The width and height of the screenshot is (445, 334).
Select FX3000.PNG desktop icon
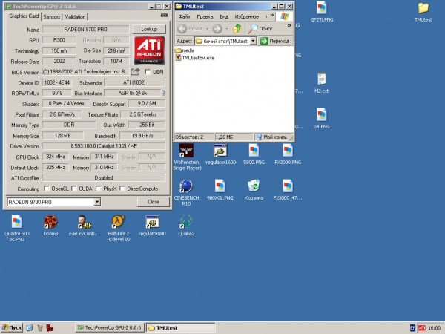[288, 154]
